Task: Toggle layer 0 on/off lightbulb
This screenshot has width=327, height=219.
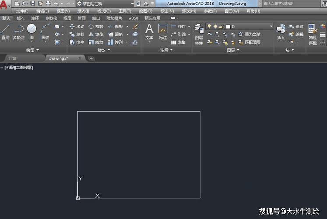Action: [x=209, y=26]
